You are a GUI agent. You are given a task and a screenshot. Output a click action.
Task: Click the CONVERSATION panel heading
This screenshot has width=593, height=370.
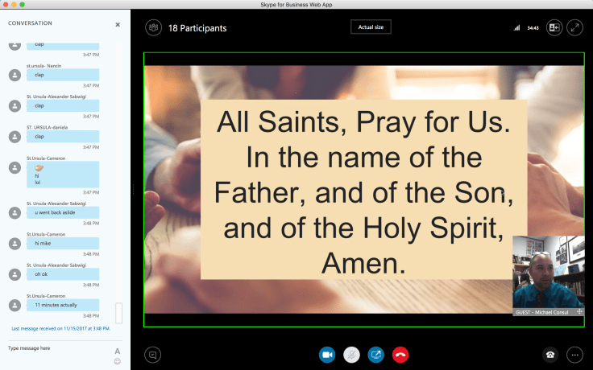30,23
